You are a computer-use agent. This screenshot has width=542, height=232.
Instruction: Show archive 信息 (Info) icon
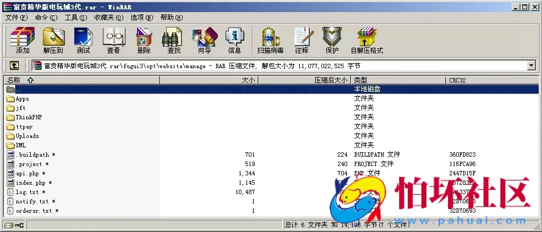pyautogui.click(x=235, y=40)
